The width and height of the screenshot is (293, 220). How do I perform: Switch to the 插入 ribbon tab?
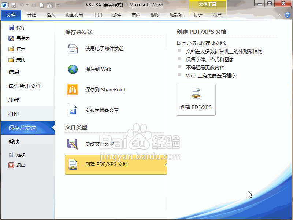pyautogui.click(x=51, y=15)
